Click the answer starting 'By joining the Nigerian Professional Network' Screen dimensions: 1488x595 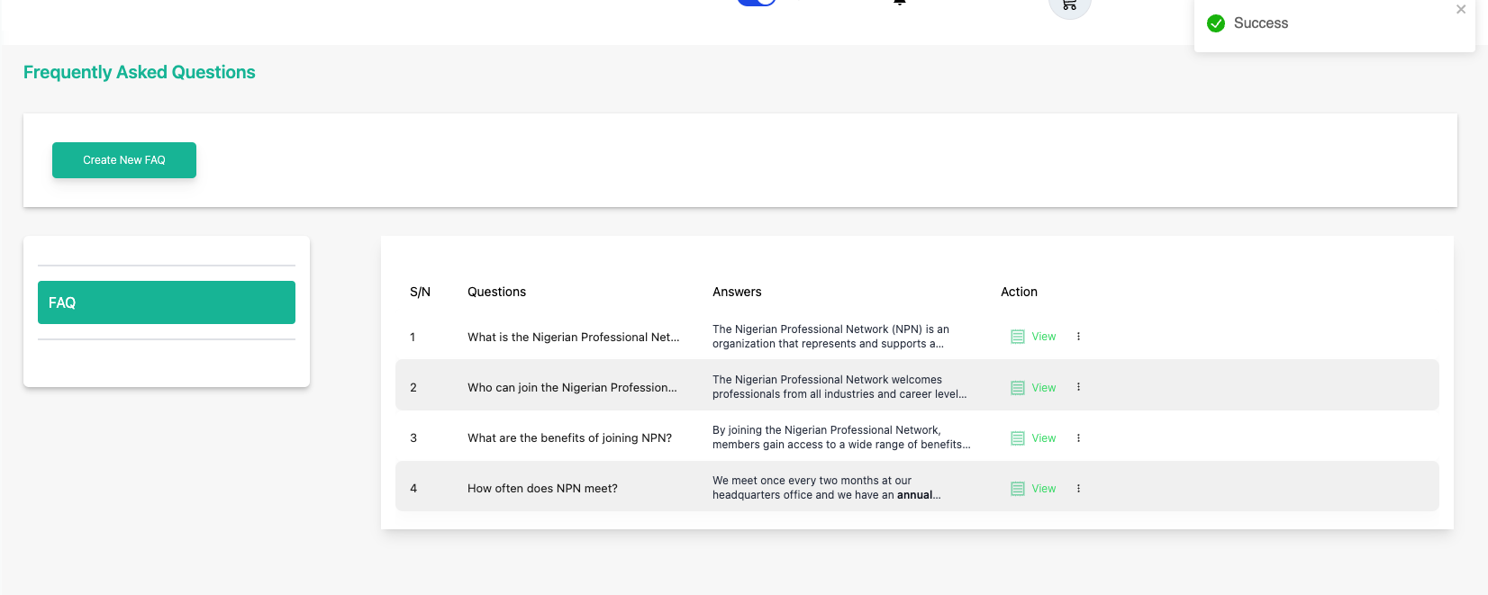pos(841,437)
